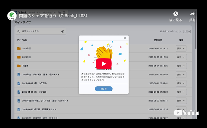This screenshot has width=207, height=128.
Task: Open 操作 dropdown for 2025-04-12 1年 小テスト
Action: (x=181, y=83)
